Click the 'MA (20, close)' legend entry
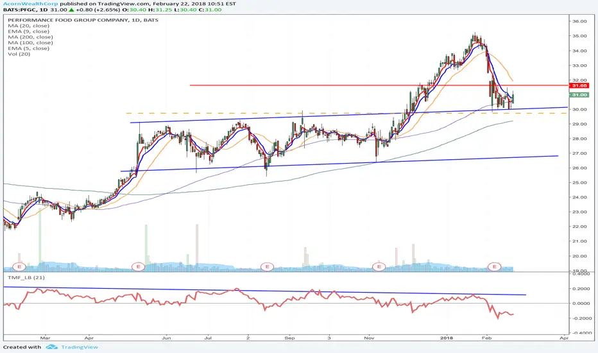This screenshot has width=598, height=353. coord(29,26)
